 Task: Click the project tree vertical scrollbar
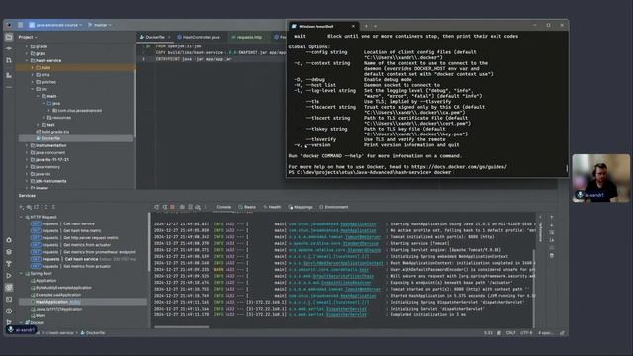pos(134,103)
